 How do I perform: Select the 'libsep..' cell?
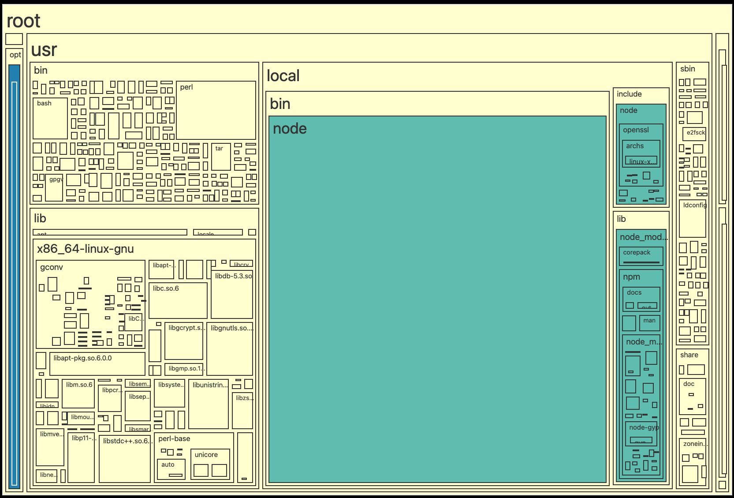(x=138, y=406)
